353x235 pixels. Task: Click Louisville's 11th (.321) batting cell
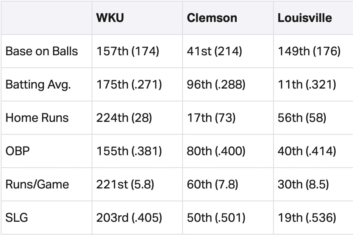[x=307, y=84]
